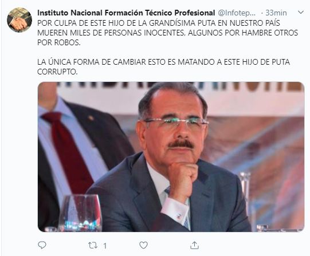Screen dimensions: 310x256
Task: Open the account's handshake profile avatar
Action: [19, 20]
